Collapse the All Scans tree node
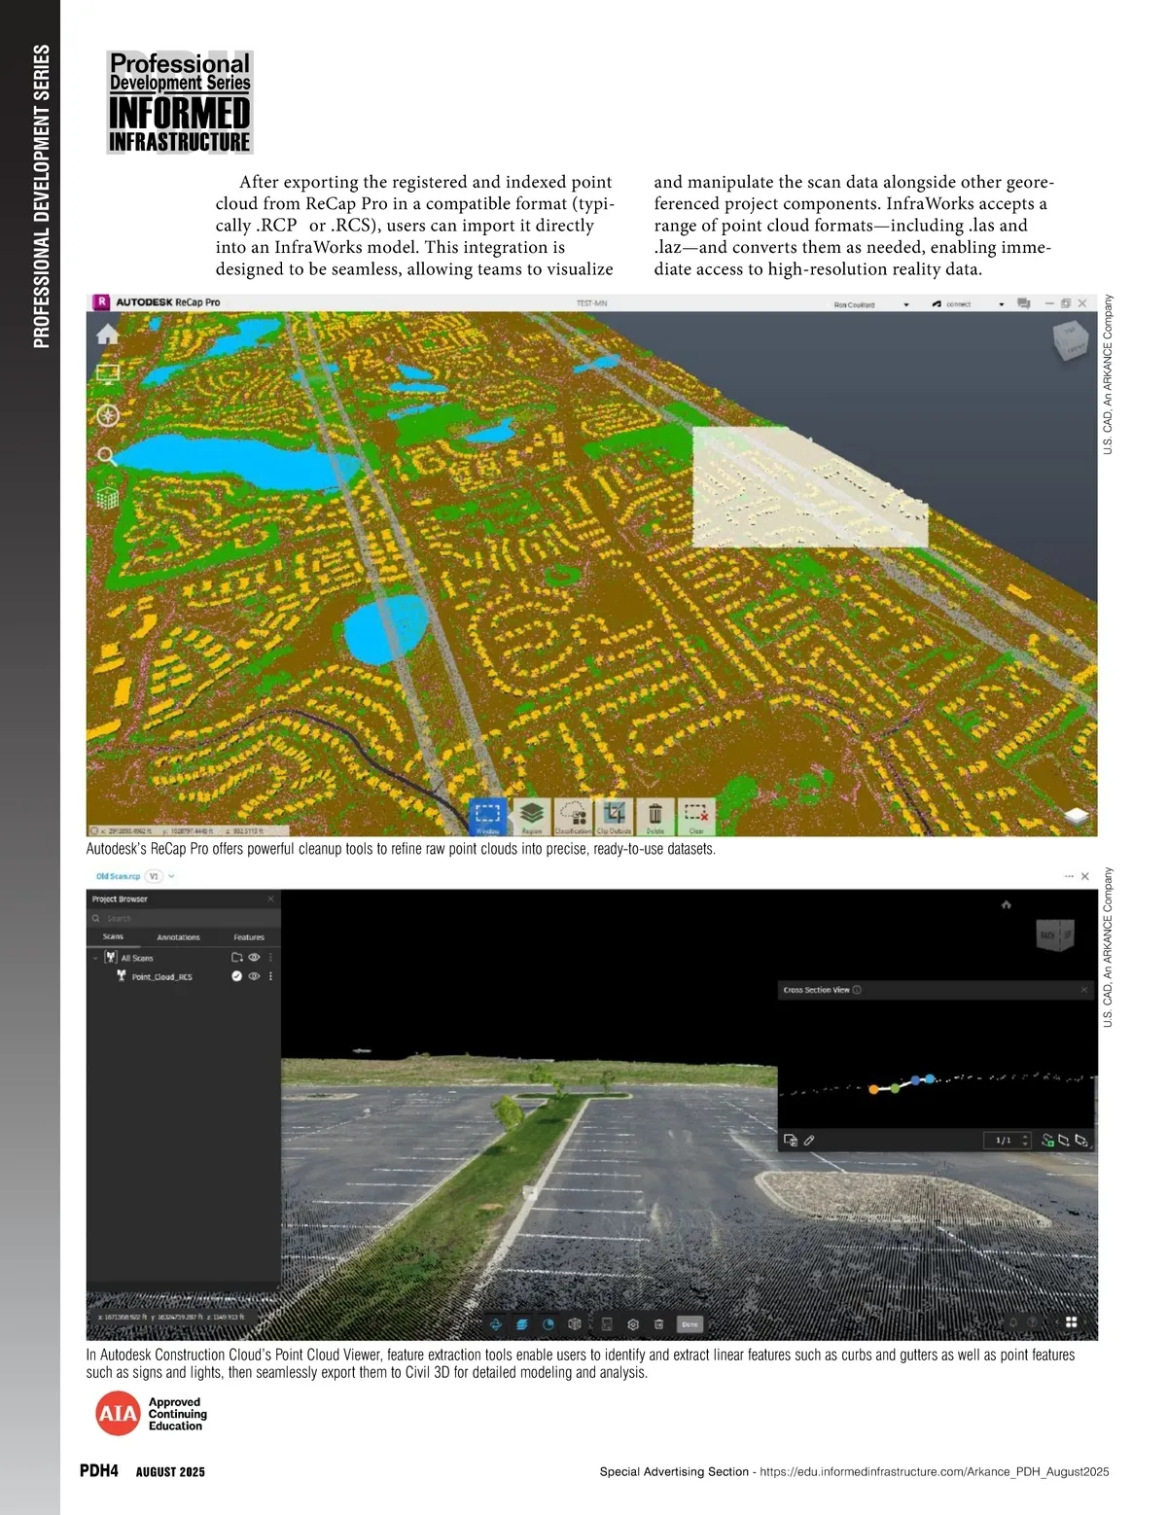 (95, 958)
